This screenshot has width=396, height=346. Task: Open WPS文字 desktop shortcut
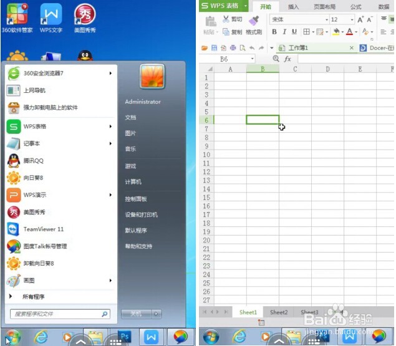click(x=51, y=18)
